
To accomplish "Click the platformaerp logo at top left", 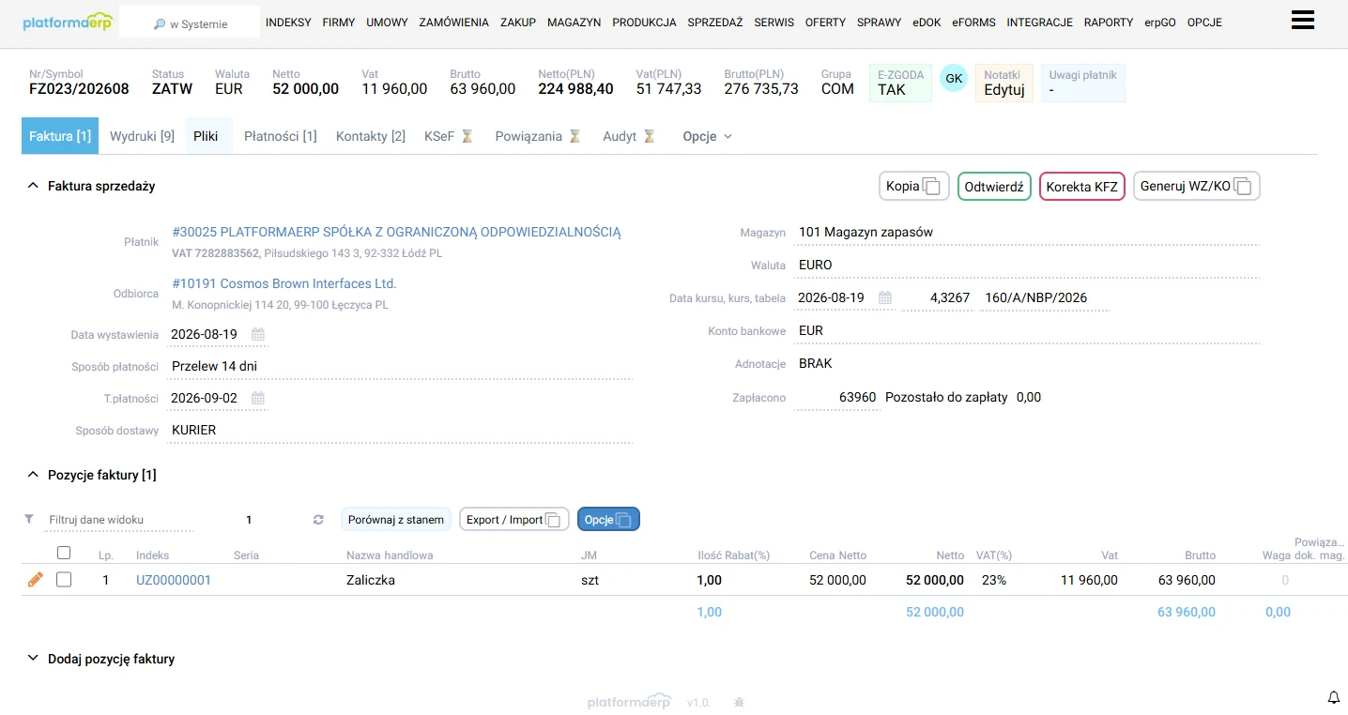I will 67,22.
